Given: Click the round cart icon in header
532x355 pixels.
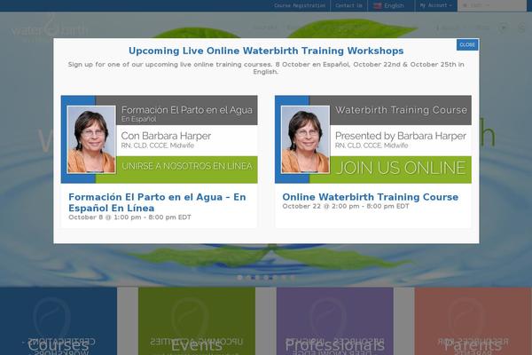Looking at the screenshot, I should 504,28.
